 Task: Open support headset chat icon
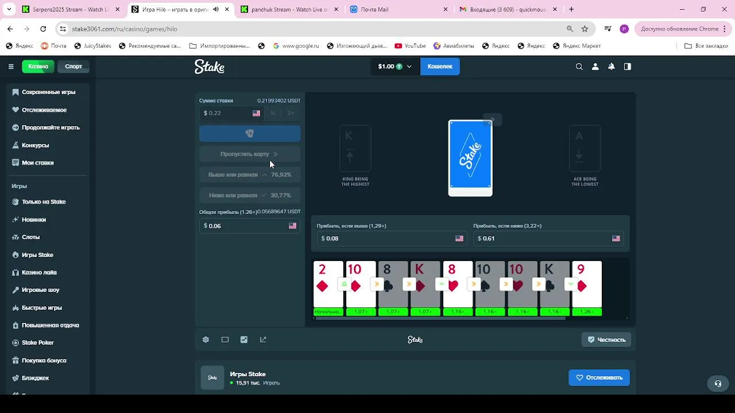(x=718, y=384)
